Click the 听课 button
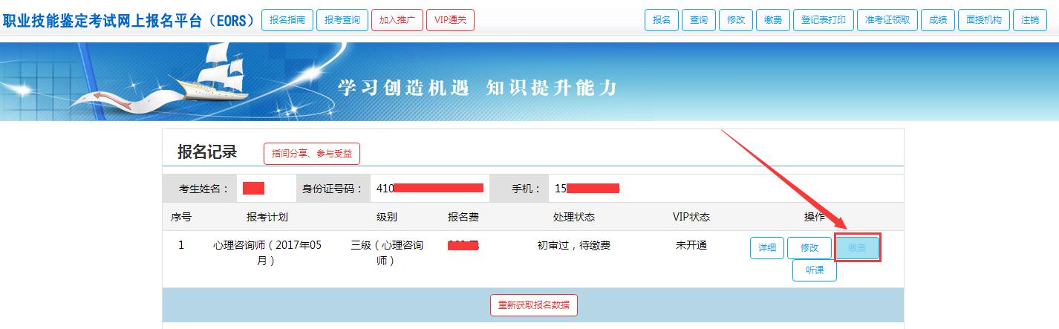1059x329 pixels. (815, 270)
